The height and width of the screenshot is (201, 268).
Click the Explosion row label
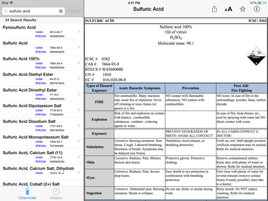point(99,119)
